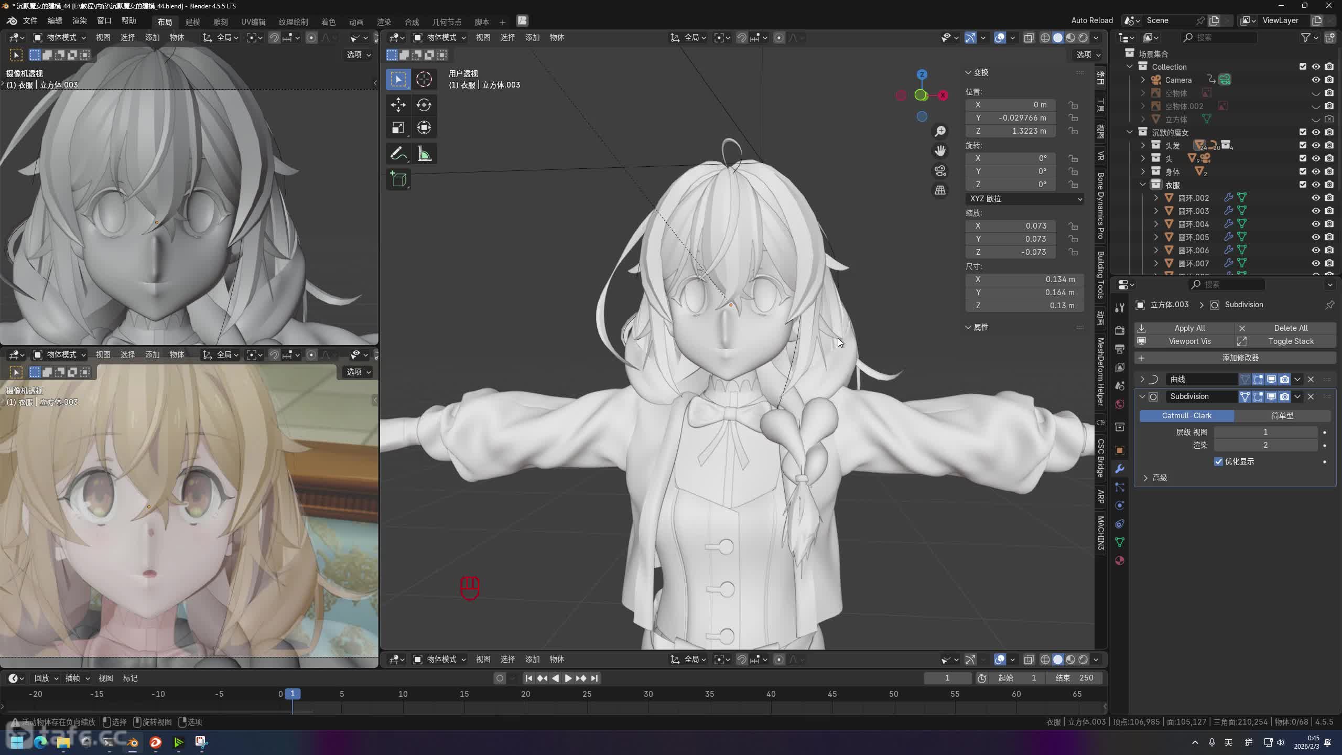The image size is (1342, 755).
Task: Open the 文件 menu
Action: point(30,20)
